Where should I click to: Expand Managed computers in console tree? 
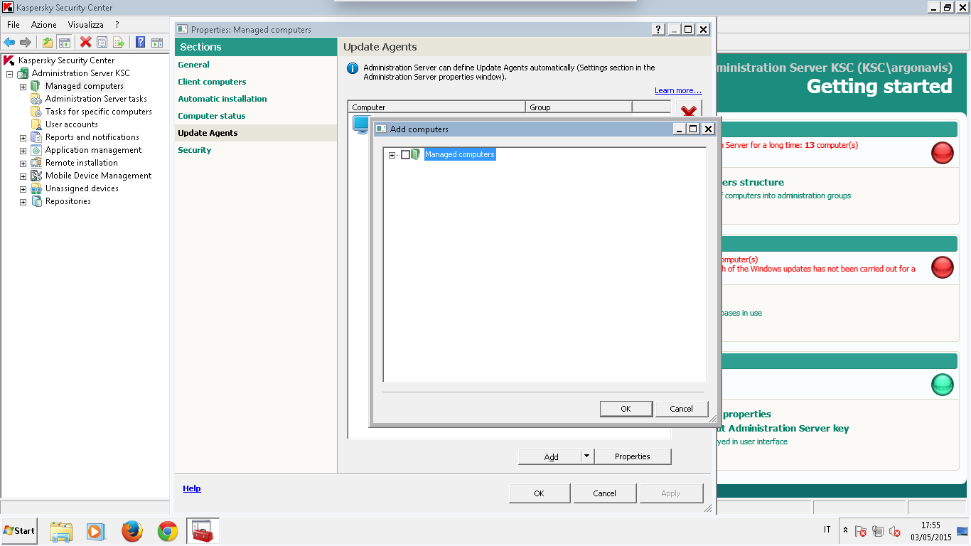(23, 87)
